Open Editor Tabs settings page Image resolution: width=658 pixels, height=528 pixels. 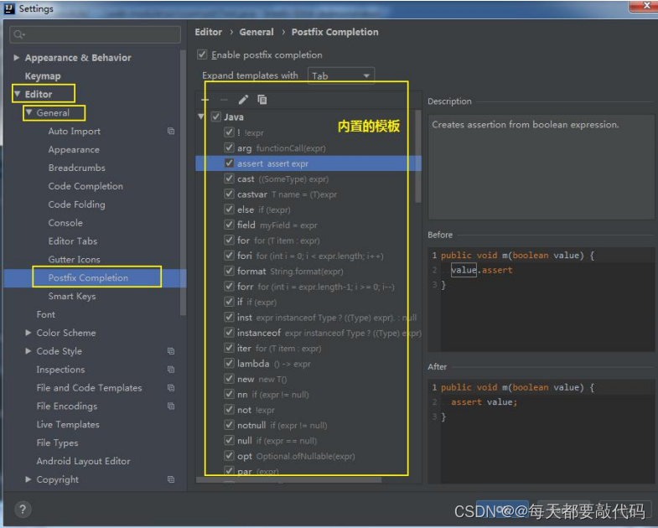[73, 241]
